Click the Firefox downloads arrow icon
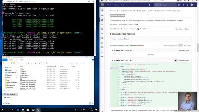Screen dimensions: 199x112 (x=185, y=1)
